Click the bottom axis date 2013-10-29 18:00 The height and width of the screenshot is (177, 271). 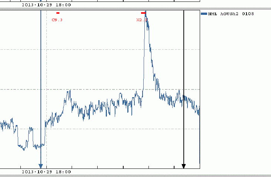[x=46, y=172]
